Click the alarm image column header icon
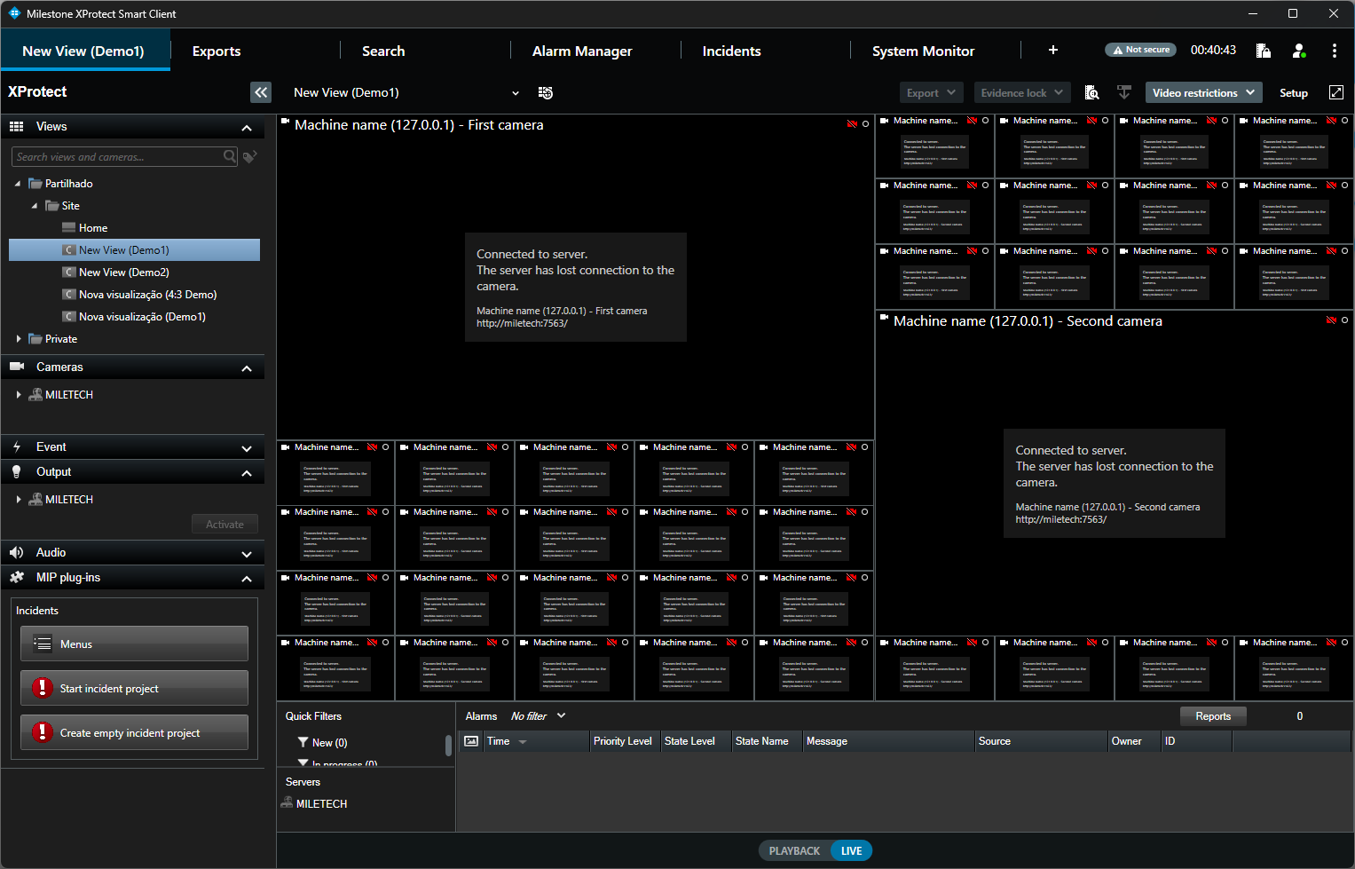 (x=471, y=741)
